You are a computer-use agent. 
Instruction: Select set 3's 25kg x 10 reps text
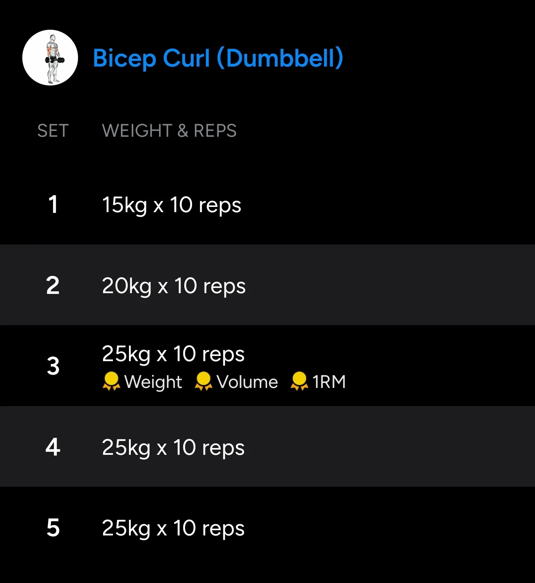pos(173,354)
